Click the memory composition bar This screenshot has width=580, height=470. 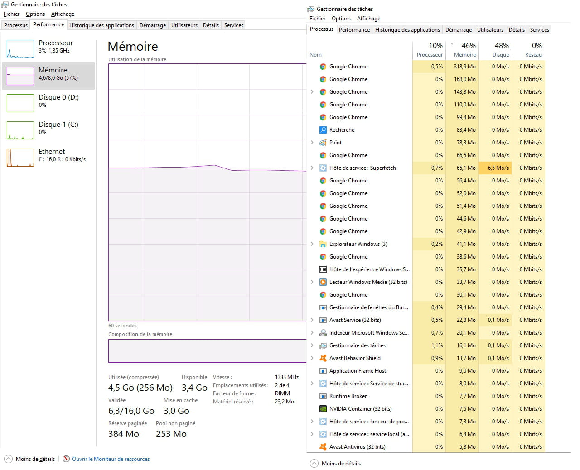208,351
